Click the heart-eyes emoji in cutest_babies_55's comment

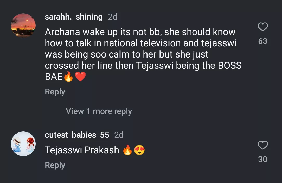pyautogui.click(x=139, y=150)
